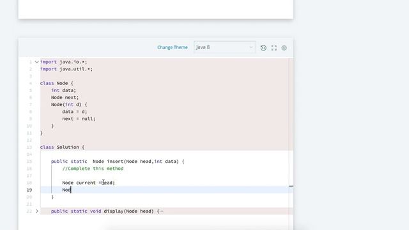Click the reset code history icon

(263, 48)
